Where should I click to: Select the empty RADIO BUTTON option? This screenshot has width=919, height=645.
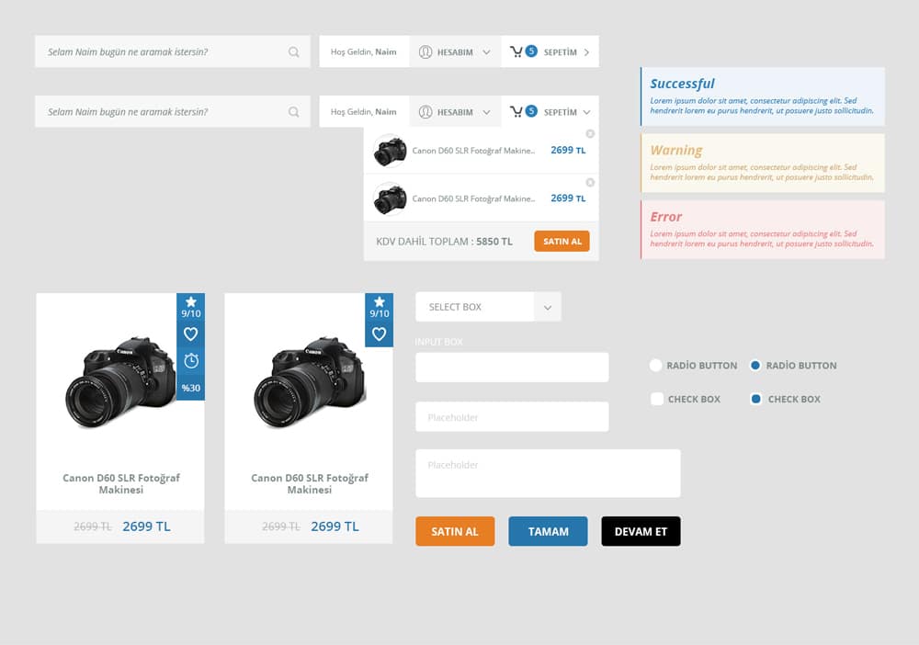click(x=656, y=365)
